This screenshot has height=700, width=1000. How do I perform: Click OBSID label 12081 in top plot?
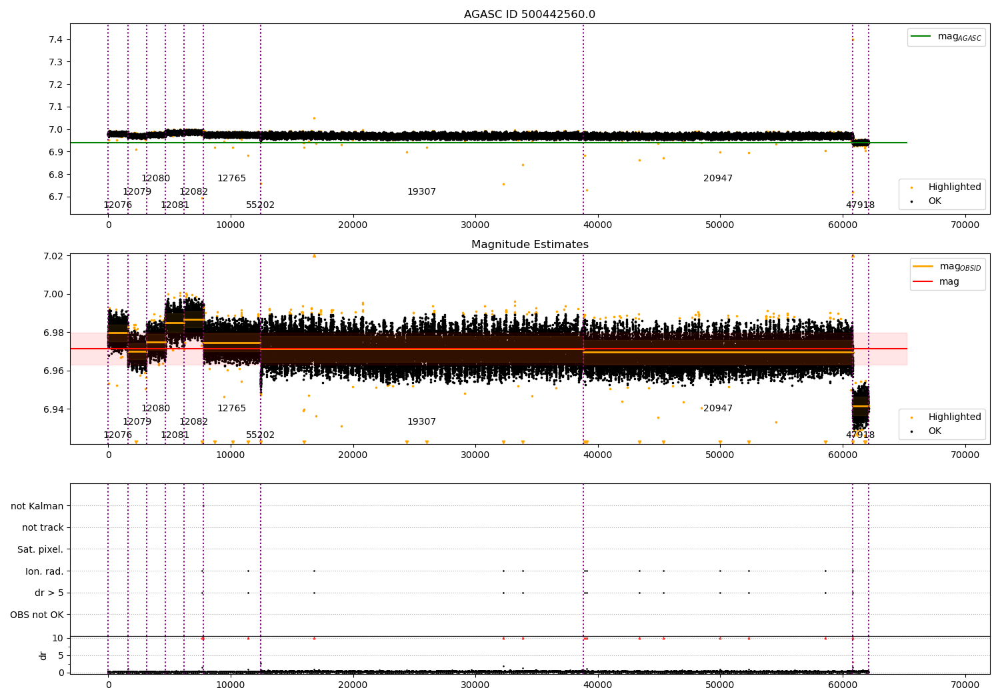click(175, 205)
